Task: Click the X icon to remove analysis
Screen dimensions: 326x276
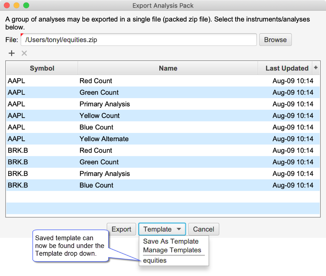Action: point(24,53)
